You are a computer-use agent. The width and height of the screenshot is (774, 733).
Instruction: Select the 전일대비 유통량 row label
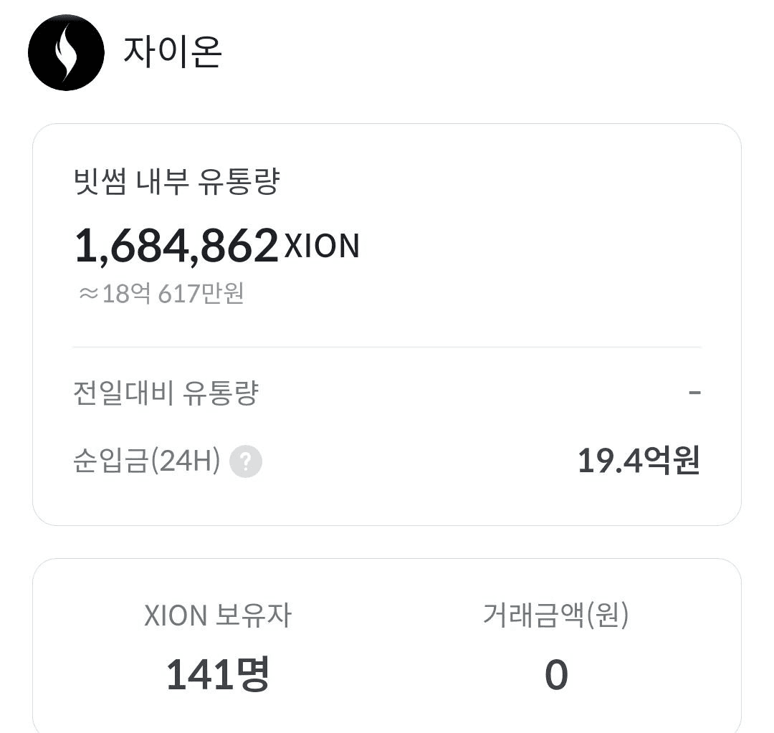tap(166, 393)
